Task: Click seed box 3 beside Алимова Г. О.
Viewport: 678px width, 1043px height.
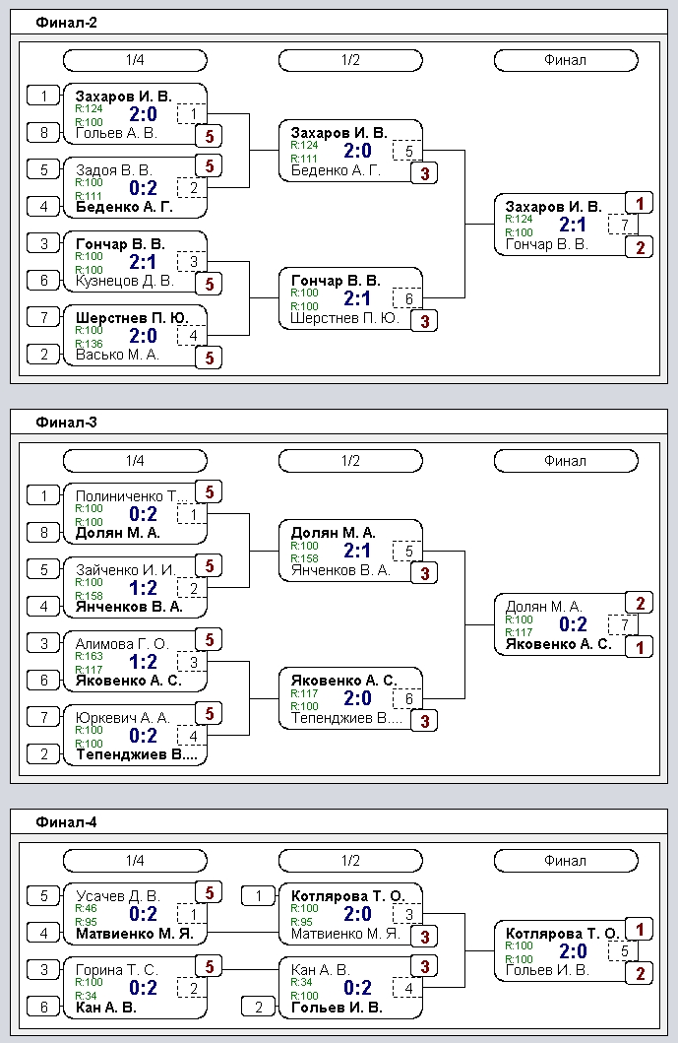Action: click(x=44, y=643)
